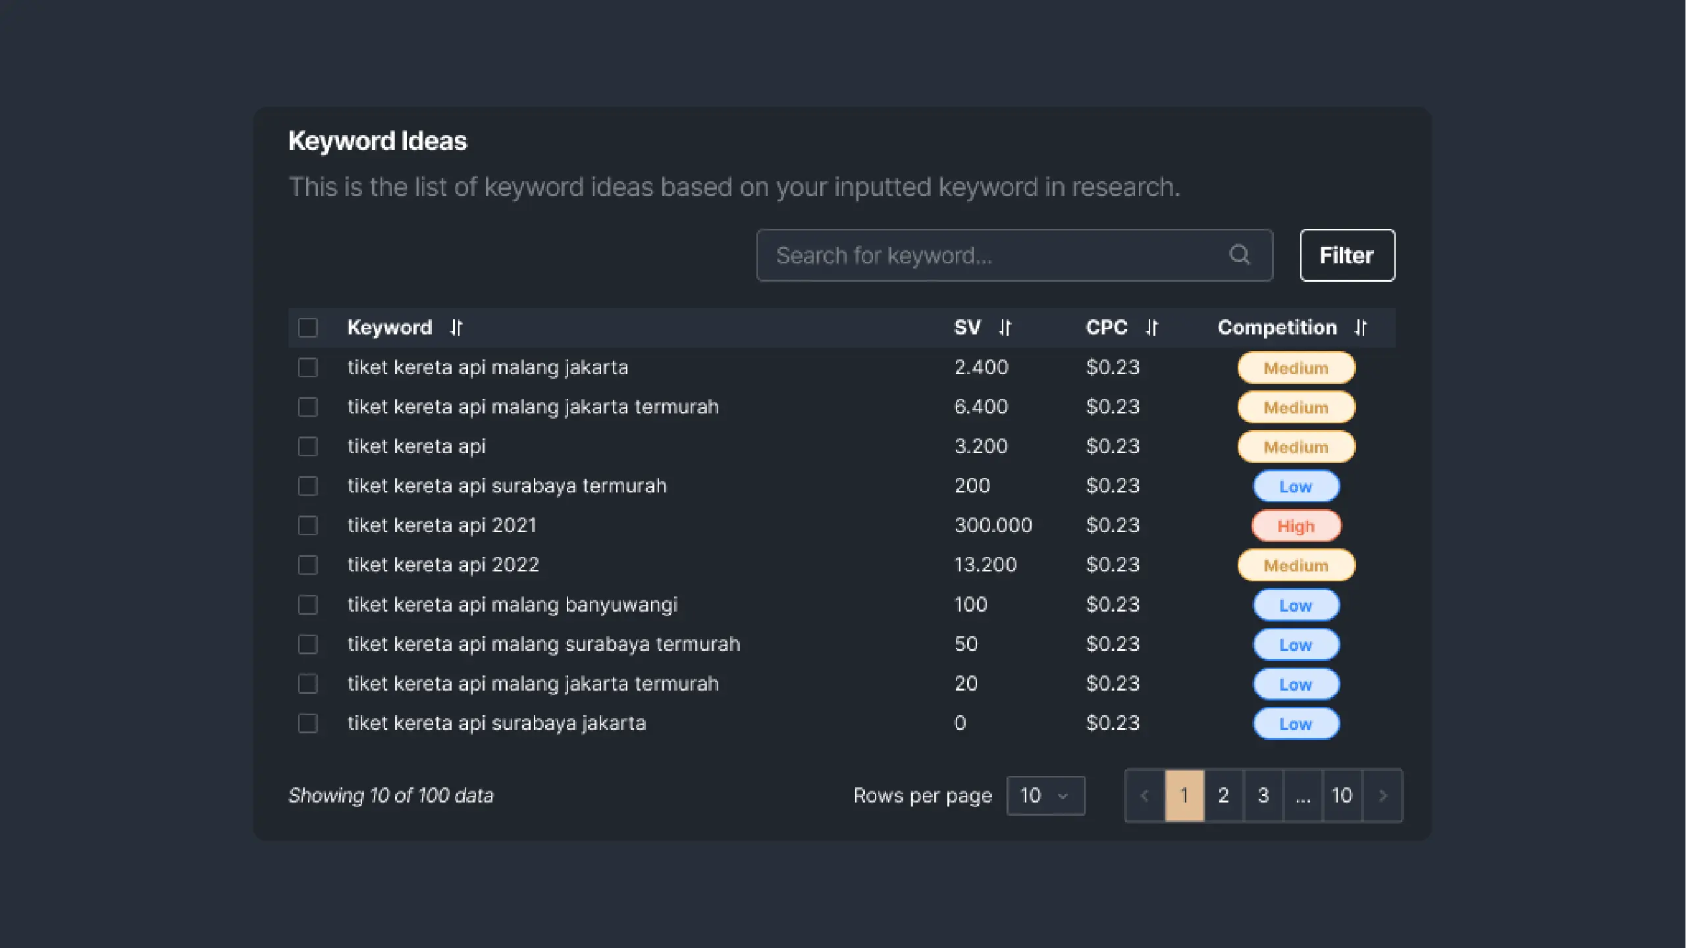
Task: Jump to page 10
Action: coord(1342,795)
